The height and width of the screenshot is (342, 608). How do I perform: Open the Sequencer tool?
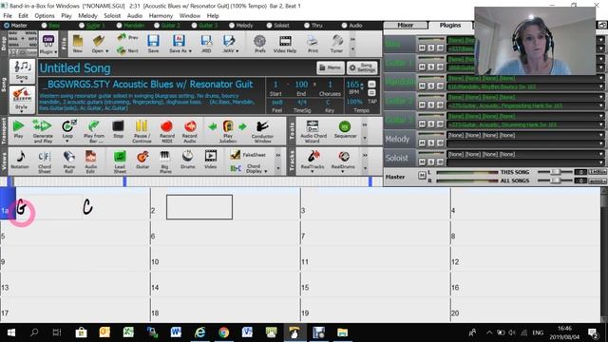tap(345, 129)
